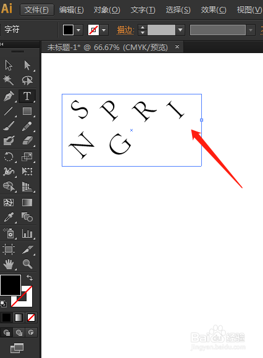Screen dimensions: 263x358
Task: Set paint mode to None
Action: pos(31,317)
